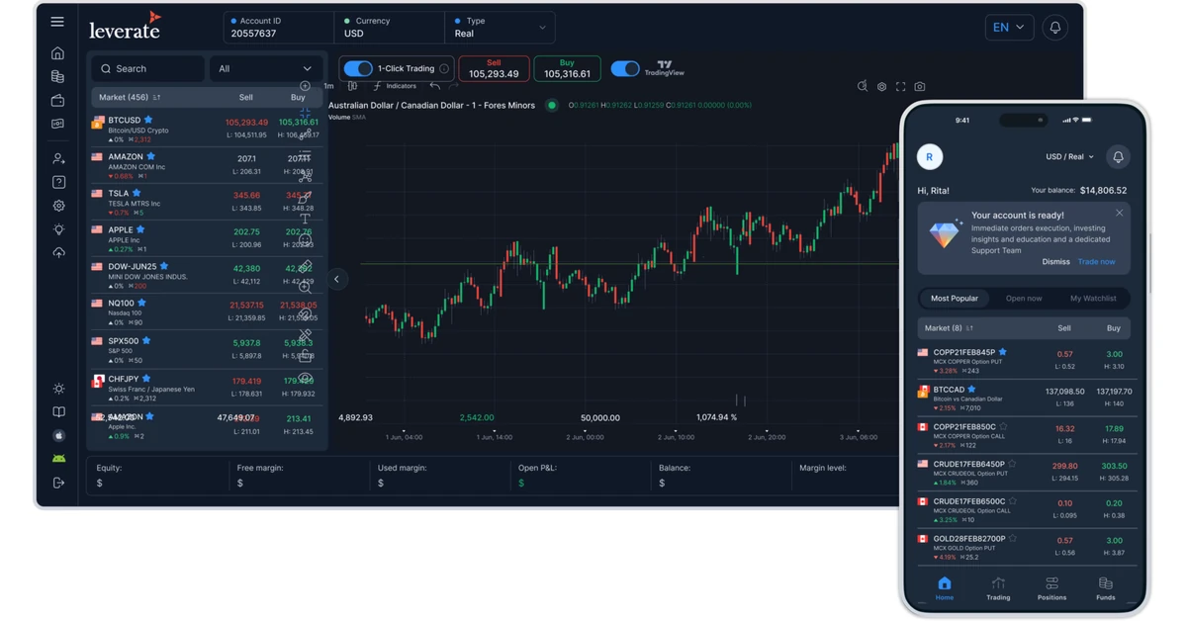Screen dimensions: 1187x621
Task: Select the NQ100 Nasdaq 100 row
Action: coord(207,311)
